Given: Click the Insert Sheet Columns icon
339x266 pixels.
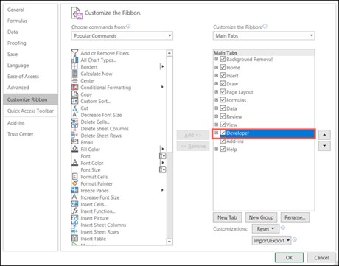Looking at the screenshot, I should pos(74,225).
